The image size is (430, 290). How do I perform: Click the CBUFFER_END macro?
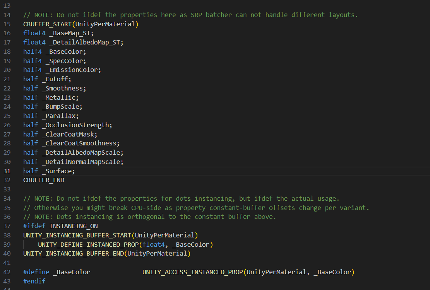click(44, 180)
